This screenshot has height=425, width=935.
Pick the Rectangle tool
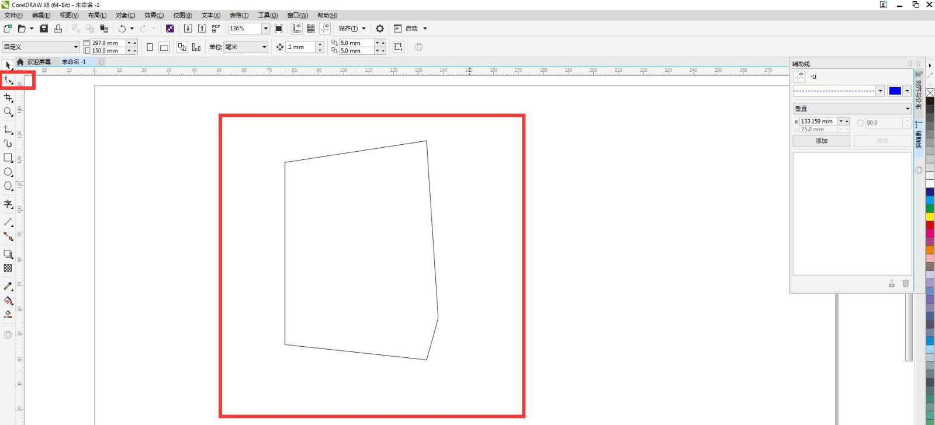[x=8, y=158]
